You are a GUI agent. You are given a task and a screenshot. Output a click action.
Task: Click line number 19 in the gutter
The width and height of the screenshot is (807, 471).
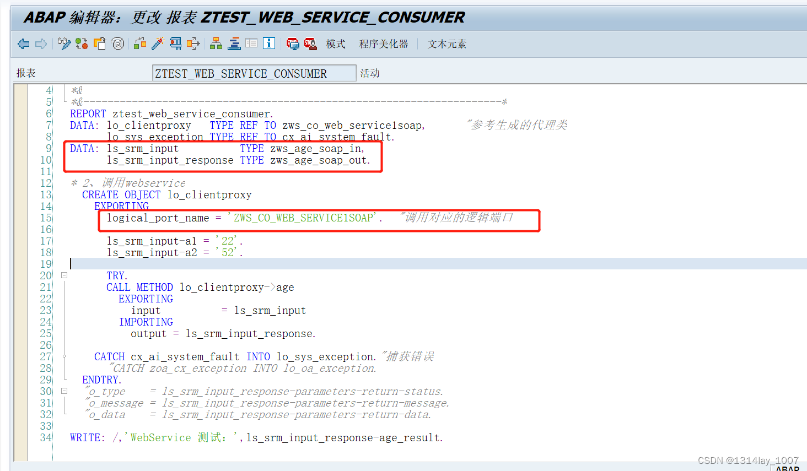pos(46,264)
